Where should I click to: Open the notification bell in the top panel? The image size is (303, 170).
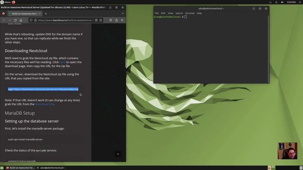point(276,2)
